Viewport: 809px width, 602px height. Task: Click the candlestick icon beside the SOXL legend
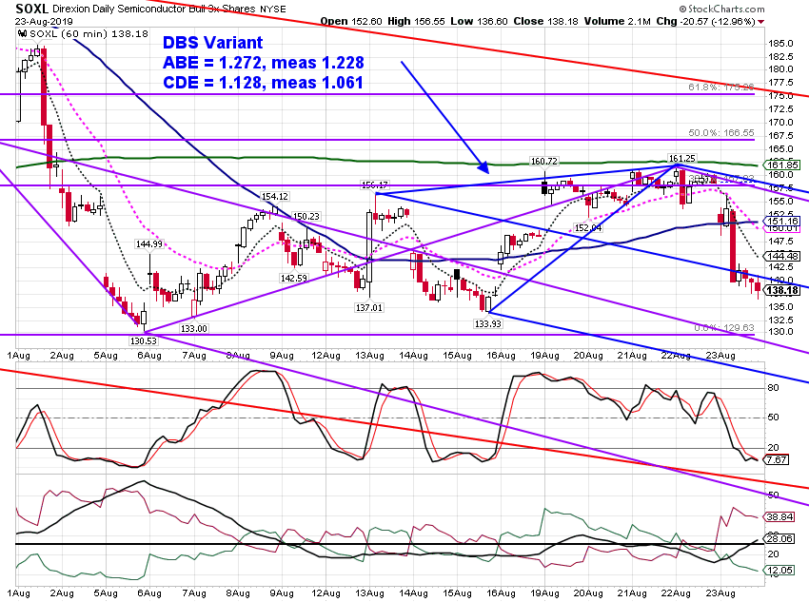click(x=22, y=34)
